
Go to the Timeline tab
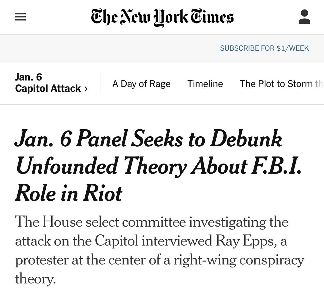click(205, 84)
